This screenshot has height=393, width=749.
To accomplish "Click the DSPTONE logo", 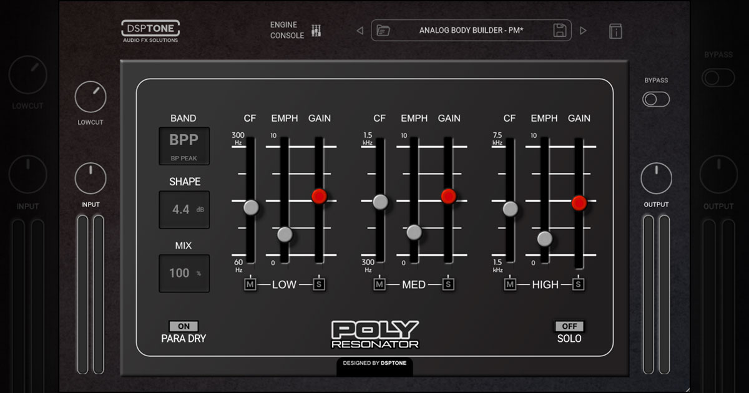I will coord(150,31).
